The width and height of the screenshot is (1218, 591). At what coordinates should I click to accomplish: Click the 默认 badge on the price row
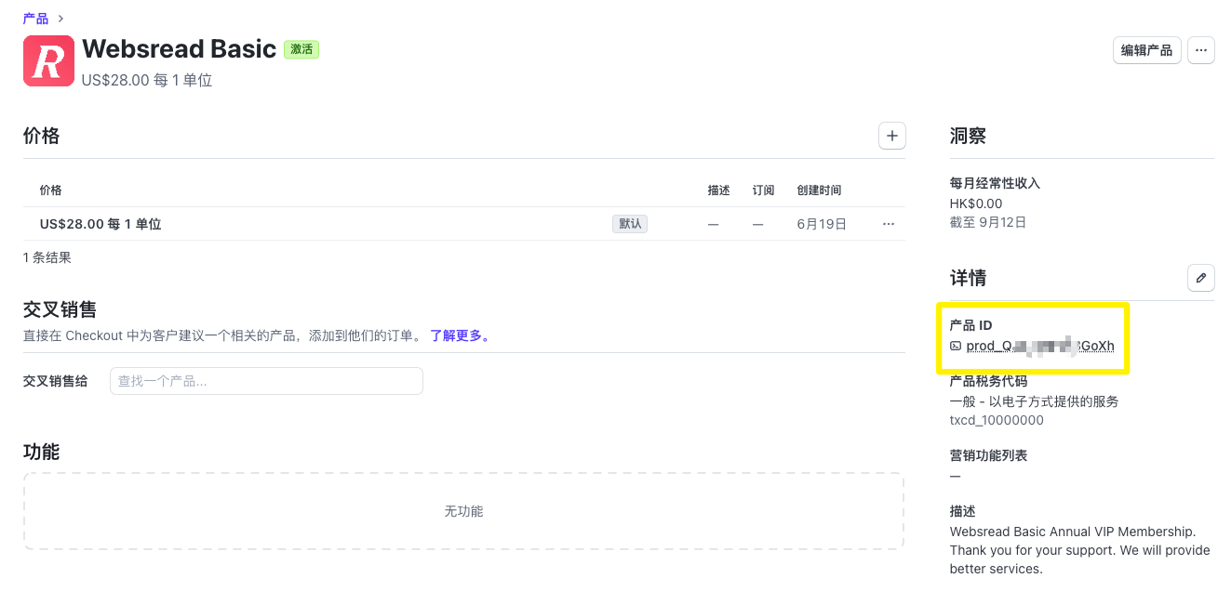(x=629, y=223)
